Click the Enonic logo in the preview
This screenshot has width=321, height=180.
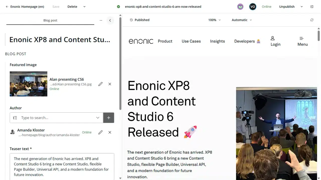[141, 41]
